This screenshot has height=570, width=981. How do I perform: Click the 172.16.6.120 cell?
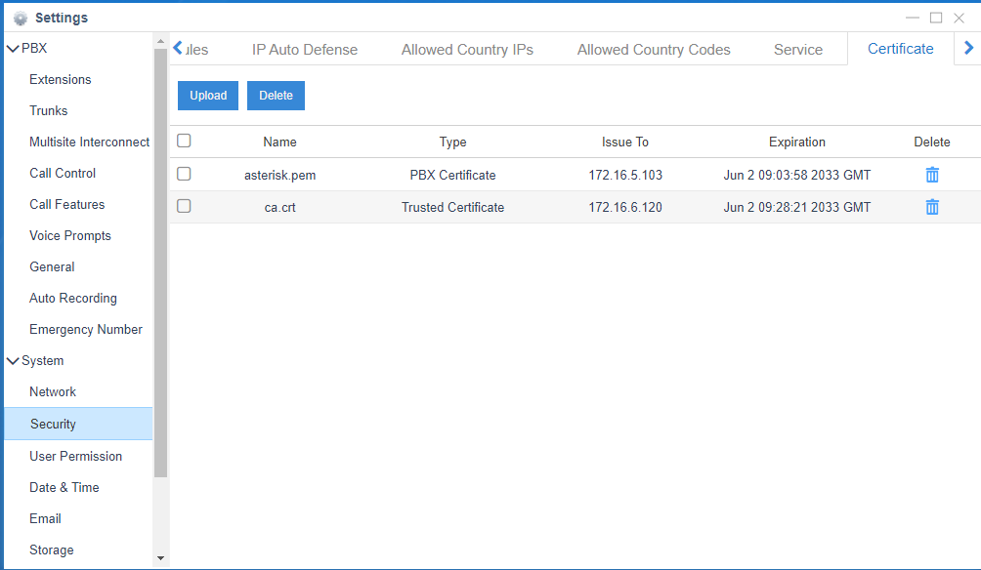click(625, 208)
